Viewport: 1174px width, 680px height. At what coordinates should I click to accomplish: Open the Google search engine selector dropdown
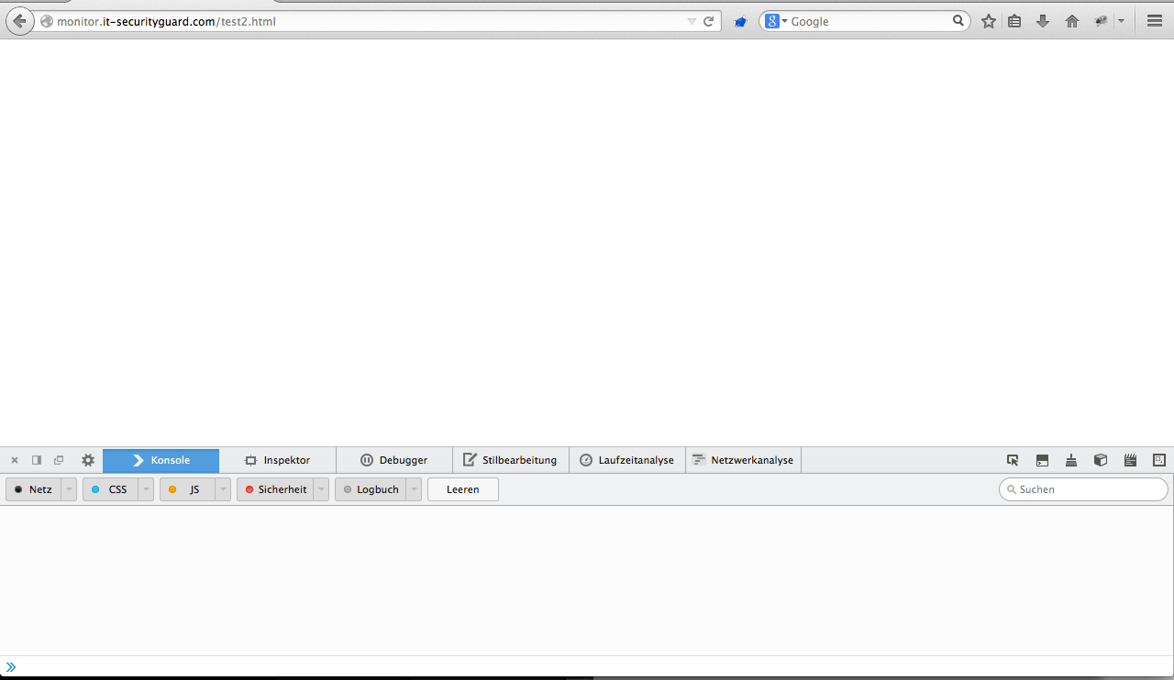coord(776,21)
